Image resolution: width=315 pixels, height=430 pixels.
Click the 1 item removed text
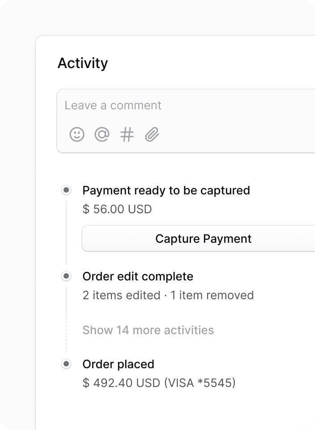(212, 295)
